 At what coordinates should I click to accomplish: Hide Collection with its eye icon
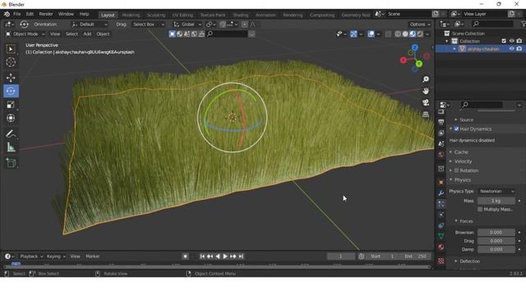click(511, 41)
